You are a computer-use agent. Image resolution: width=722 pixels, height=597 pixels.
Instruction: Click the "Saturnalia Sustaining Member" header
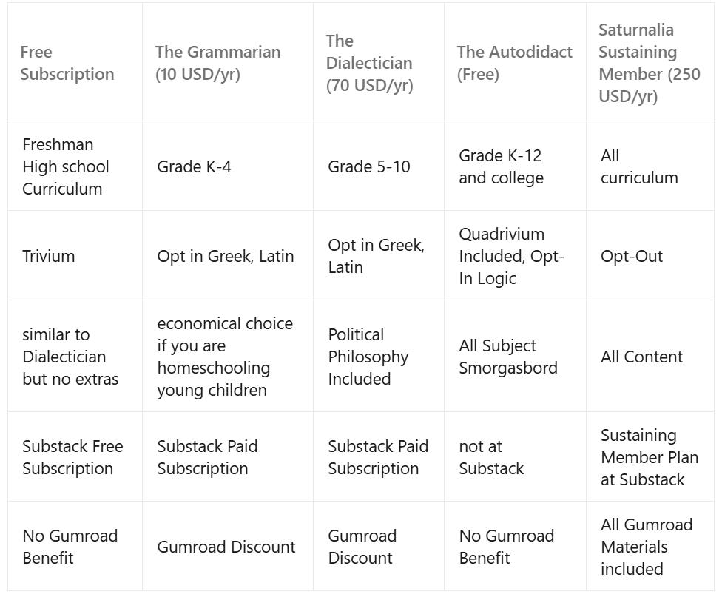pyautogui.click(x=649, y=63)
